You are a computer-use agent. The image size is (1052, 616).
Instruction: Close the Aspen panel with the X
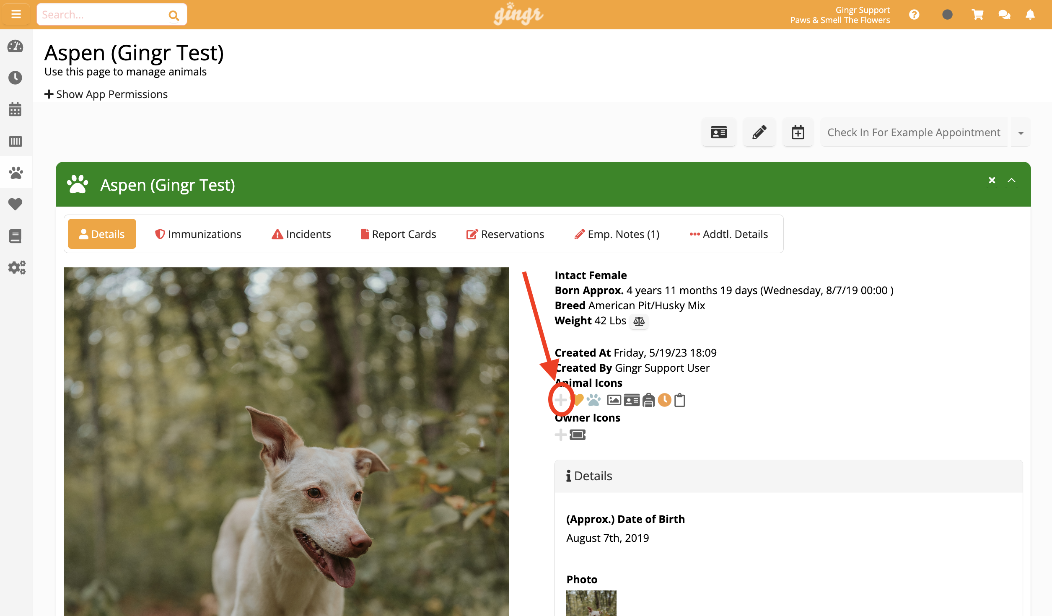coord(992,180)
